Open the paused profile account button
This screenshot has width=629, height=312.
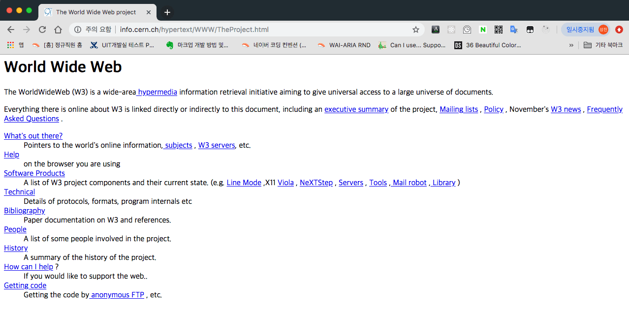pos(586,30)
